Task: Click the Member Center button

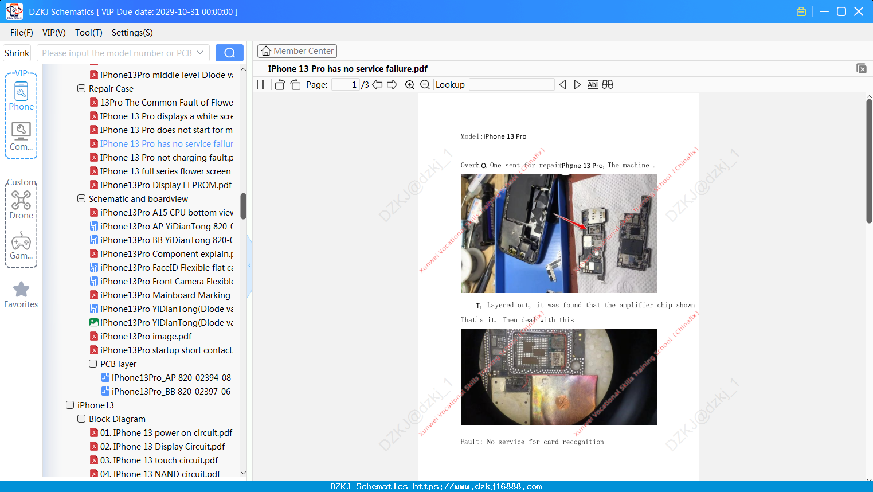Action: tap(297, 51)
